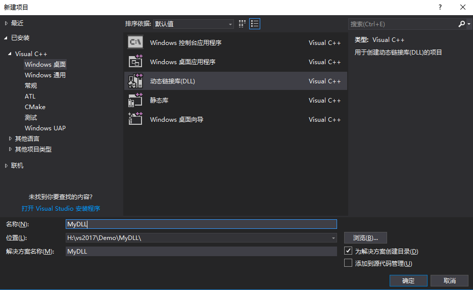The height and width of the screenshot is (290, 473).
Task: Select ATL category in the tree
Action: pos(30,96)
